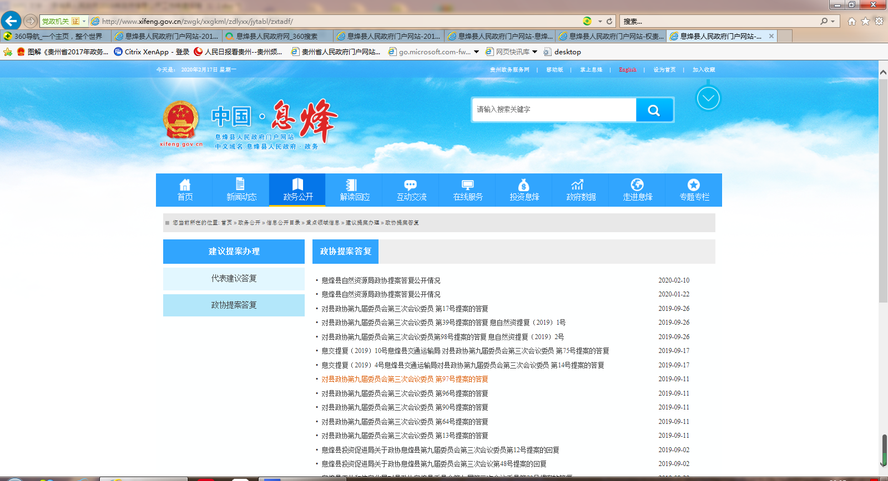This screenshot has height=481, width=888.
Task: Click the page refresh icon
Action: point(609,21)
